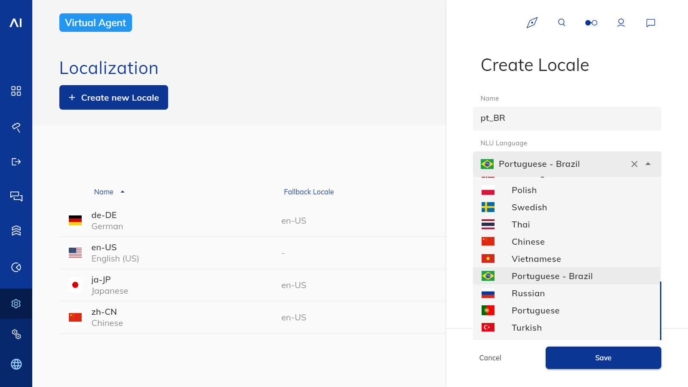688x387 pixels.
Task: Toggle the two-circle switch icon in header
Action: coord(591,23)
